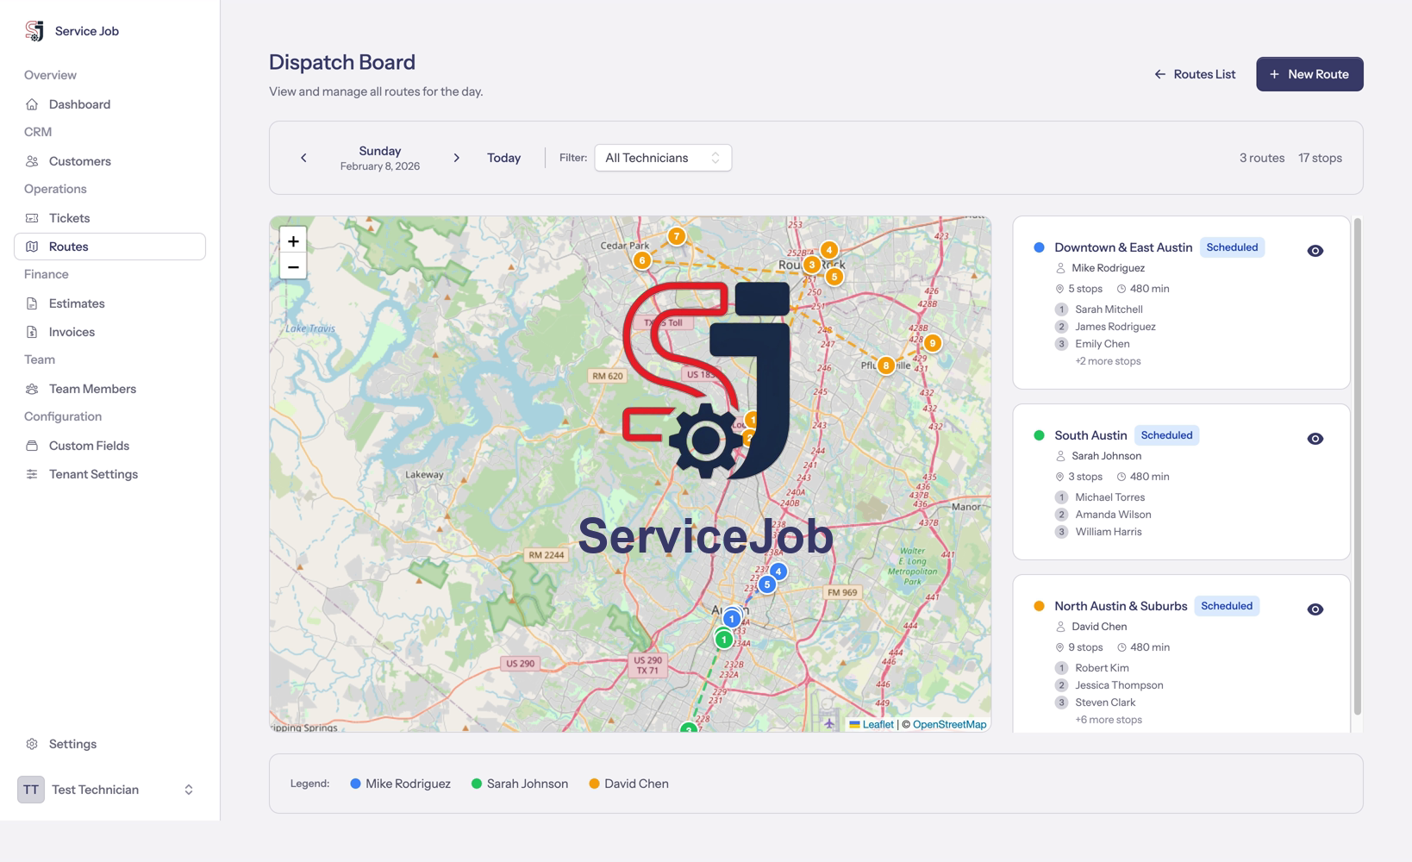Select the Customers icon in sidebar

coord(32,160)
